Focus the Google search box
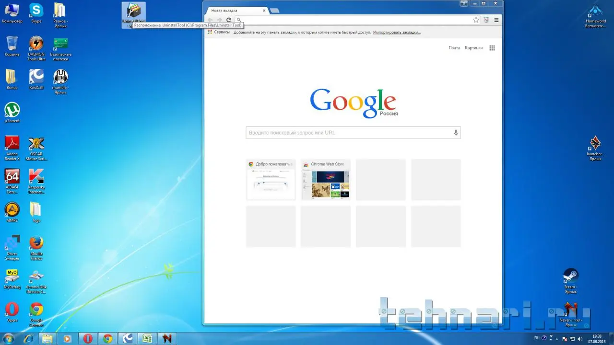Image resolution: width=614 pixels, height=345 pixels. [353, 133]
